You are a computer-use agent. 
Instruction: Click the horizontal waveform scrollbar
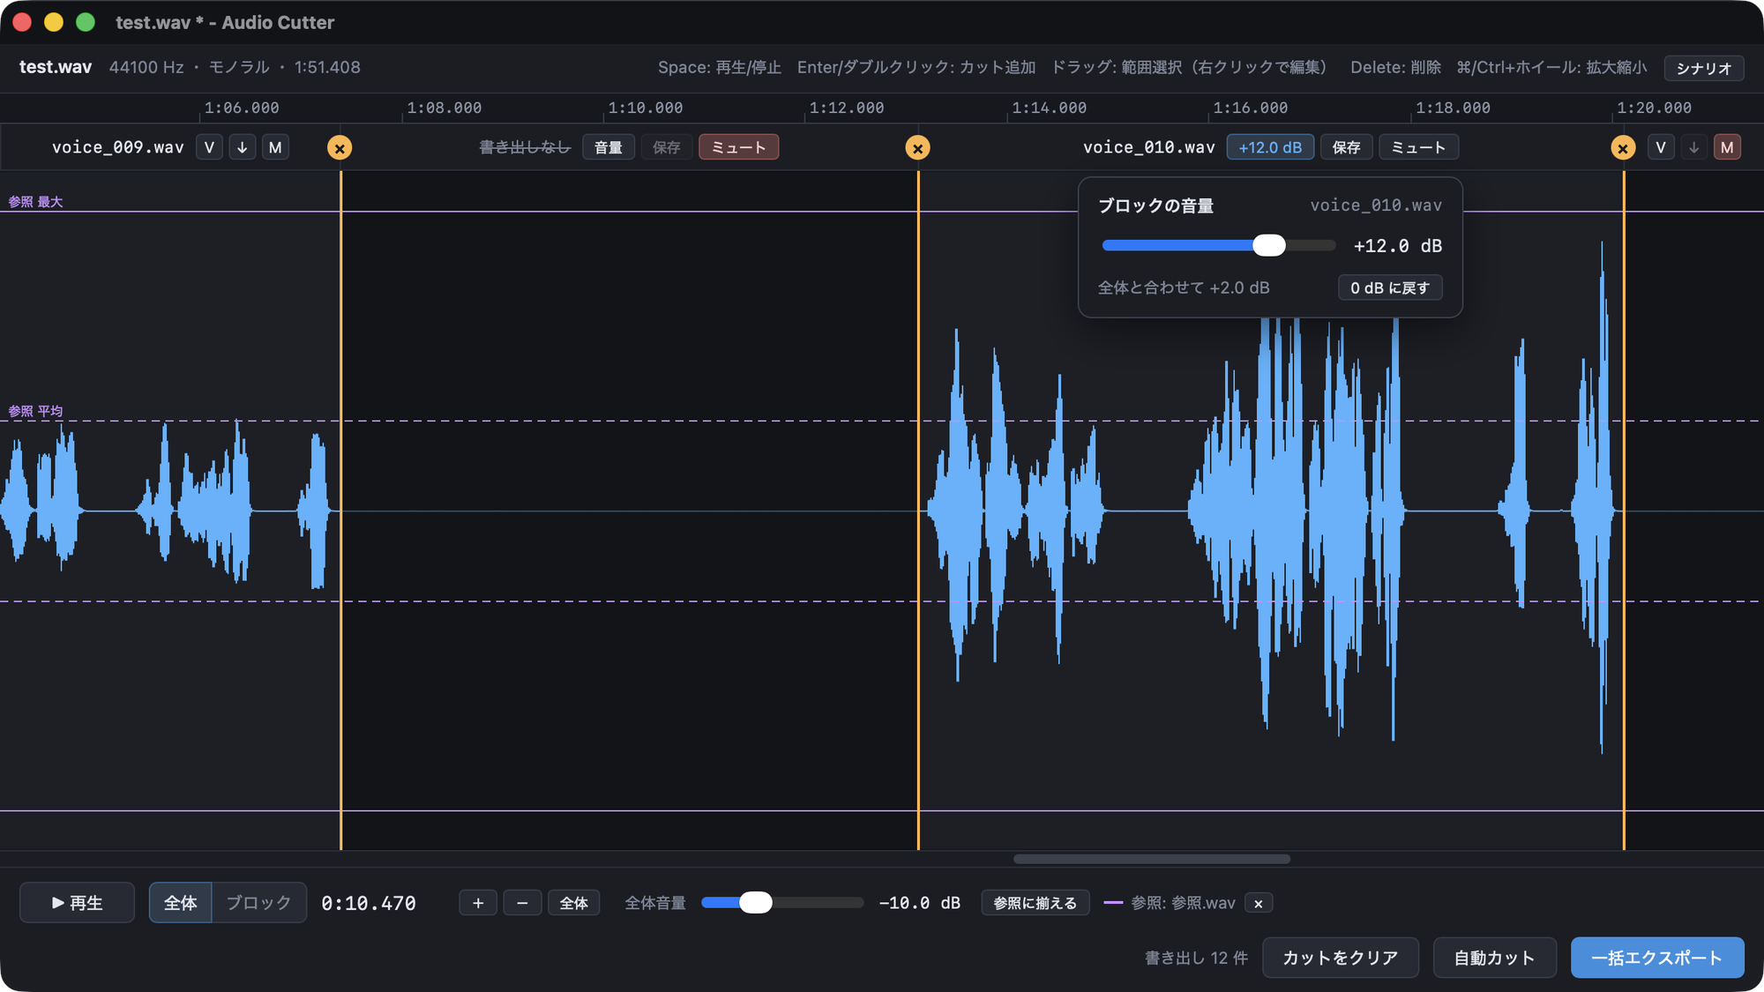1152,859
